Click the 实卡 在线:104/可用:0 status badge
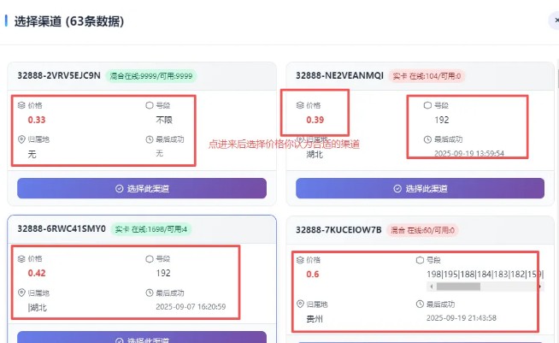This screenshot has width=559, height=343. pyautogui.click(x=427, y=75)
